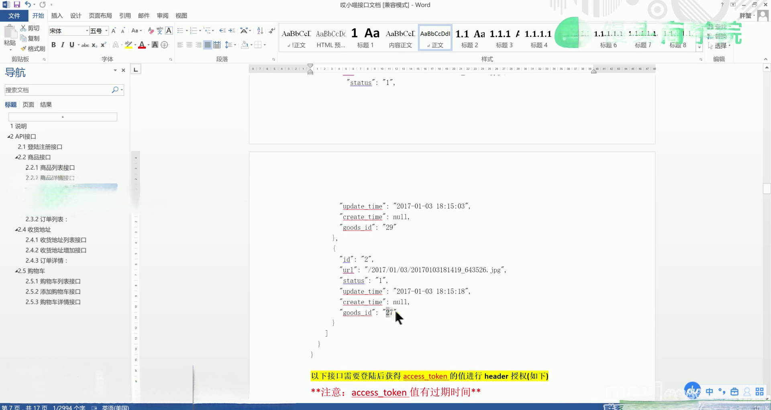Click align right icon
Image resolution: width=771 pixels, height=410 pixels.
198,45
